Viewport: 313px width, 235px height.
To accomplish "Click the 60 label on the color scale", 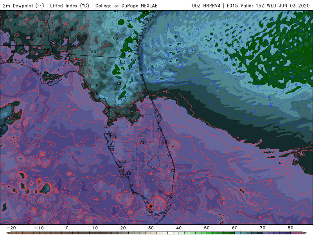I will (x=235, y=228).
